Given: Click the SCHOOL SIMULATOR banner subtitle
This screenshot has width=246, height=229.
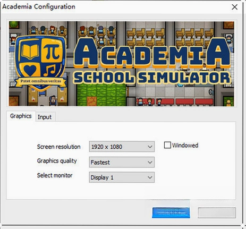Looking at the screenshot, I should pos(152,78).
